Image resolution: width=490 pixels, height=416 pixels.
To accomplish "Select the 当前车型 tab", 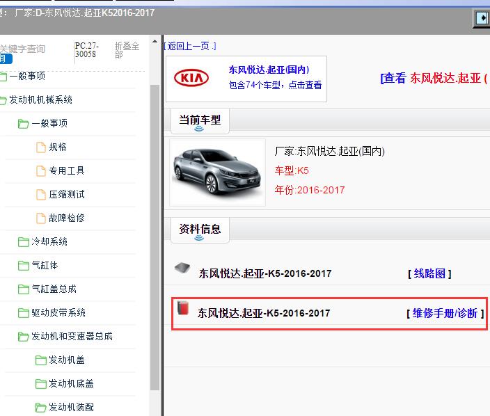I will pyautogui.click(x=200, y=121).
